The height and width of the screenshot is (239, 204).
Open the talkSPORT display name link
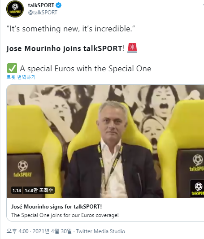[41, 5]
